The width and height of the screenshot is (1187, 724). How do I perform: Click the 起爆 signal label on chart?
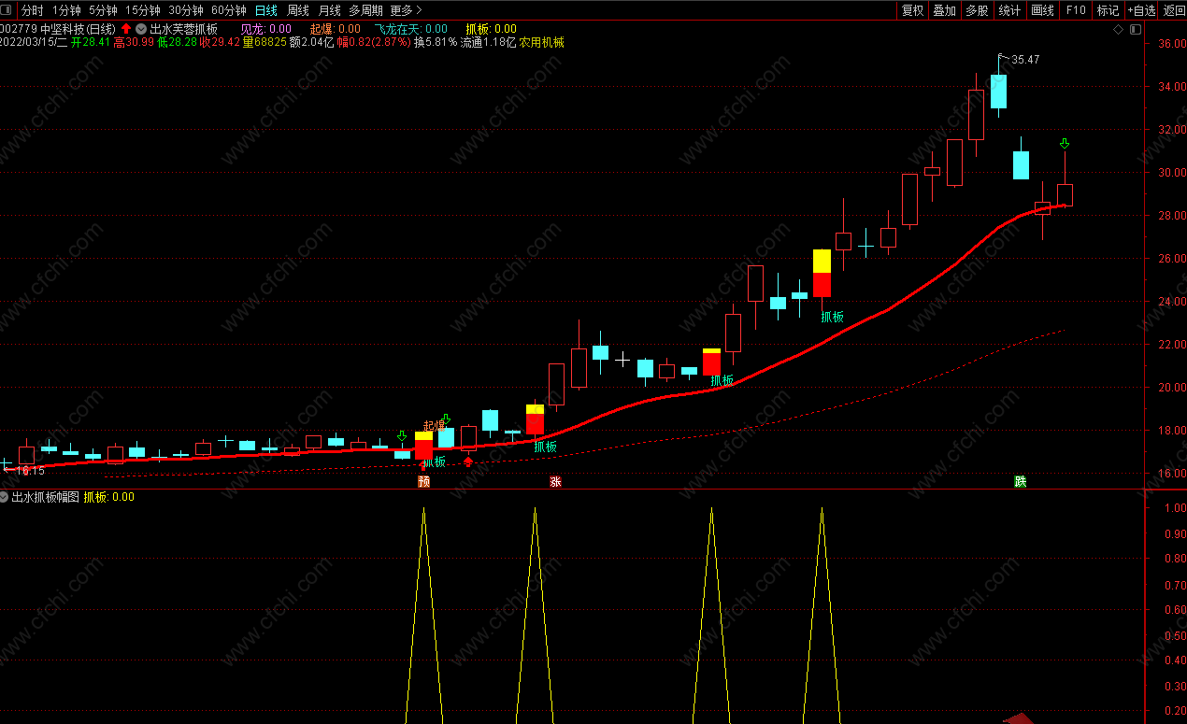click(x=435, y=426)
